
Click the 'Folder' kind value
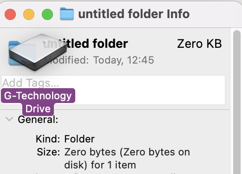pyautogui.click(x=79, y=139)
